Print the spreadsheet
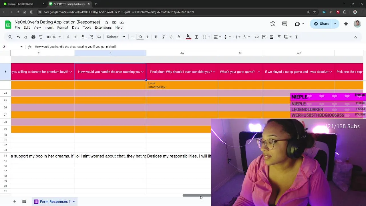This screenshot has width=366, height=206. [x=33, y=37]
